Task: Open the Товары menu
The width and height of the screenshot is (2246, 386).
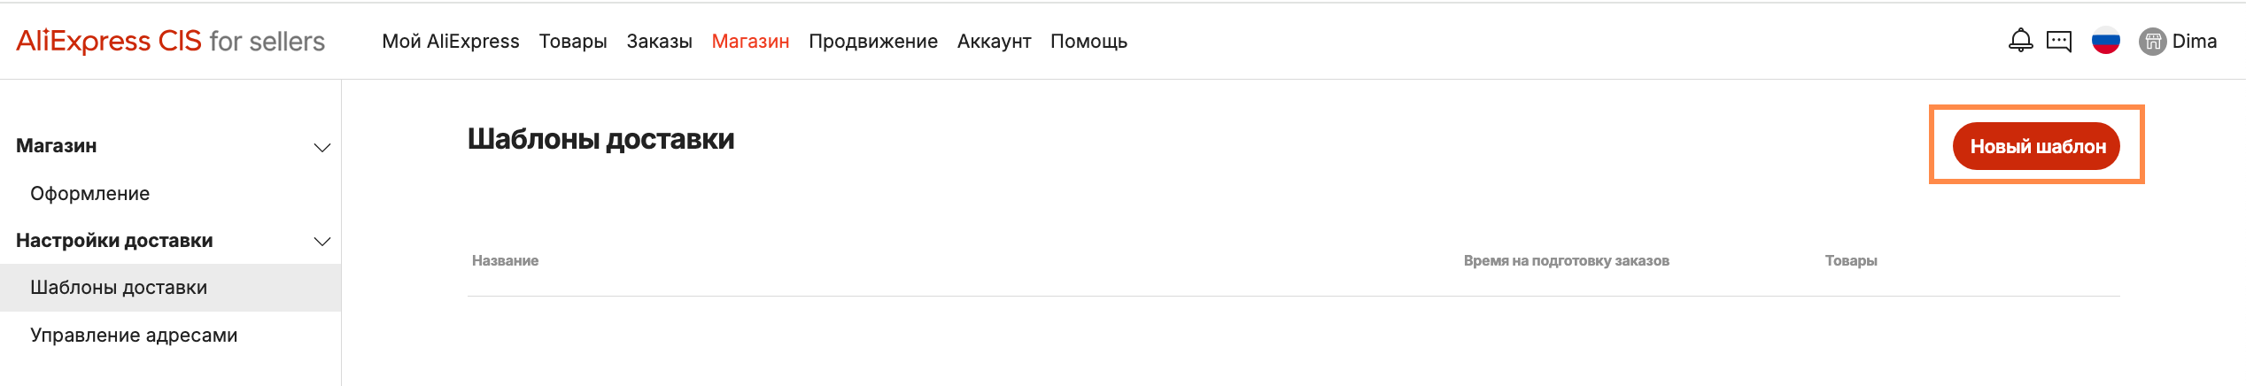Action: point(573,42)
